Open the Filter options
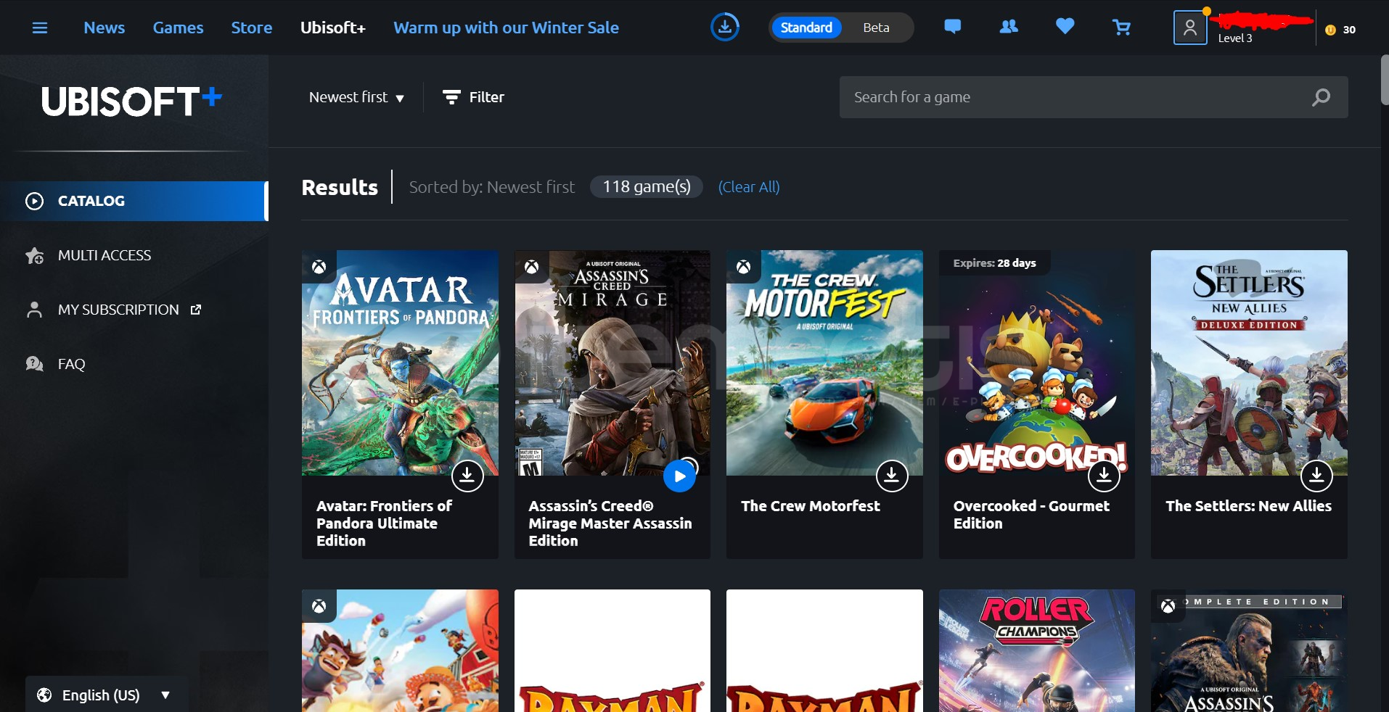This screenshot has height=712, width=1389. click(x=473, y=97)
